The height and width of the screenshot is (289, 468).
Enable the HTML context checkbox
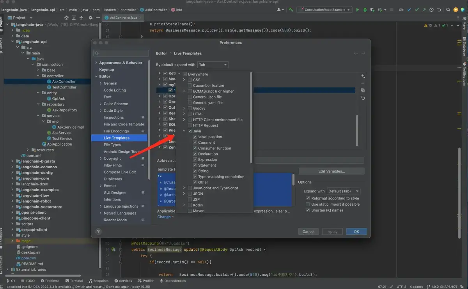[190, 114]
